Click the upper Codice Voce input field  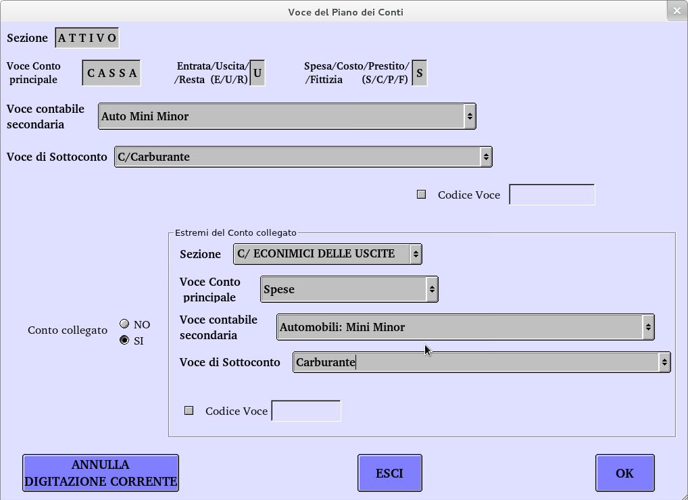tap(551, 195)
